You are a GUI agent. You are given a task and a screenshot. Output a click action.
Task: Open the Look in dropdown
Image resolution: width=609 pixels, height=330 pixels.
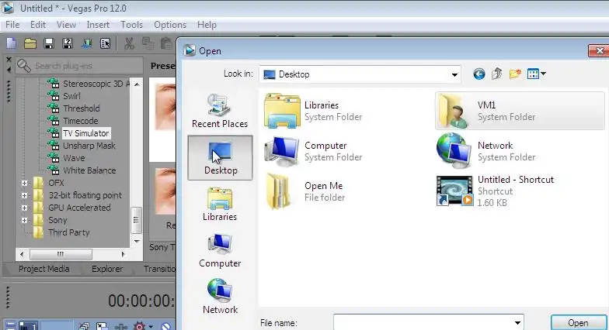tap(454, 74)
